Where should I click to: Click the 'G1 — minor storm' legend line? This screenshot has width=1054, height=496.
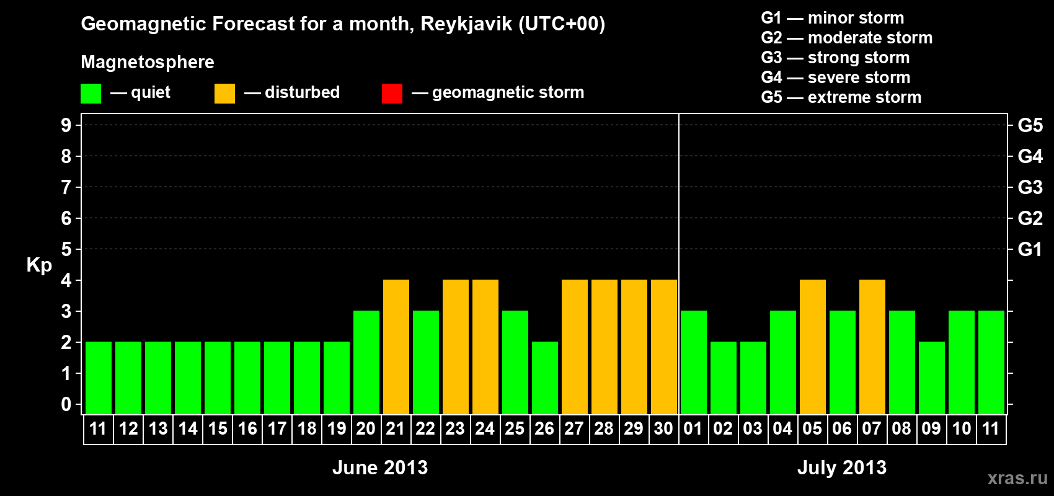point(832,18)
